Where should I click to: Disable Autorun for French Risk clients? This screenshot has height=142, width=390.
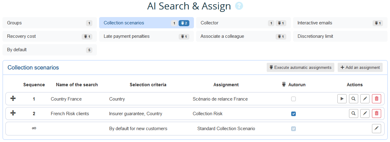(293, 114)
